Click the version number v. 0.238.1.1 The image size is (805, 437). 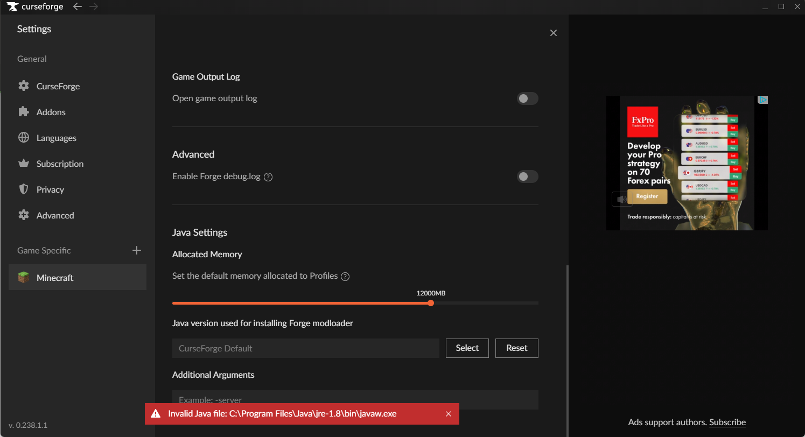(28, 425)
